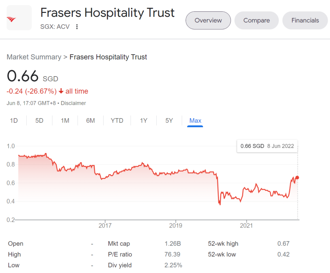Show the 1M time range
330x273 pixels.
(65, 121)
